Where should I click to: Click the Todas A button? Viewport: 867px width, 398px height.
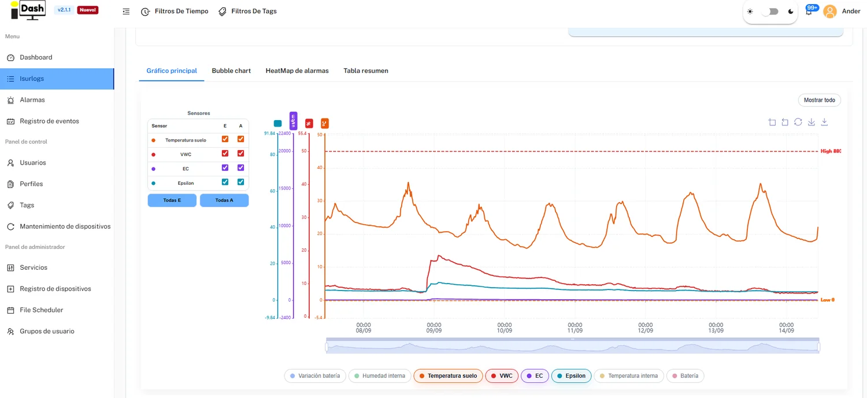point(224,200)
